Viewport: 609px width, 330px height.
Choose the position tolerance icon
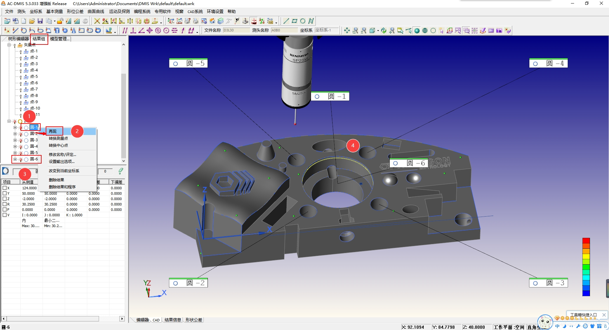[150, 30]
